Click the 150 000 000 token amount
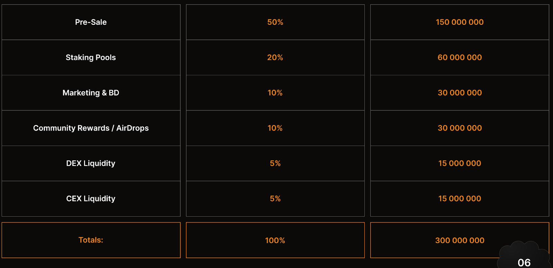Viewport: 553px width, 268px height. 460,22
